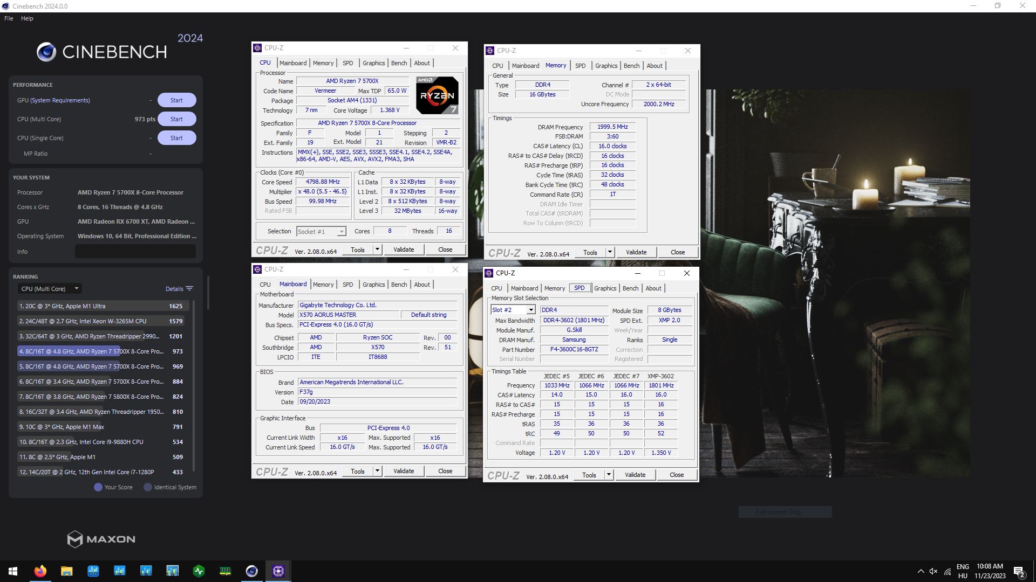The height and width of the screenshot is (582, 1036).
Task: Start the CPU (Multi Core) benchmark
Action: 176,119
